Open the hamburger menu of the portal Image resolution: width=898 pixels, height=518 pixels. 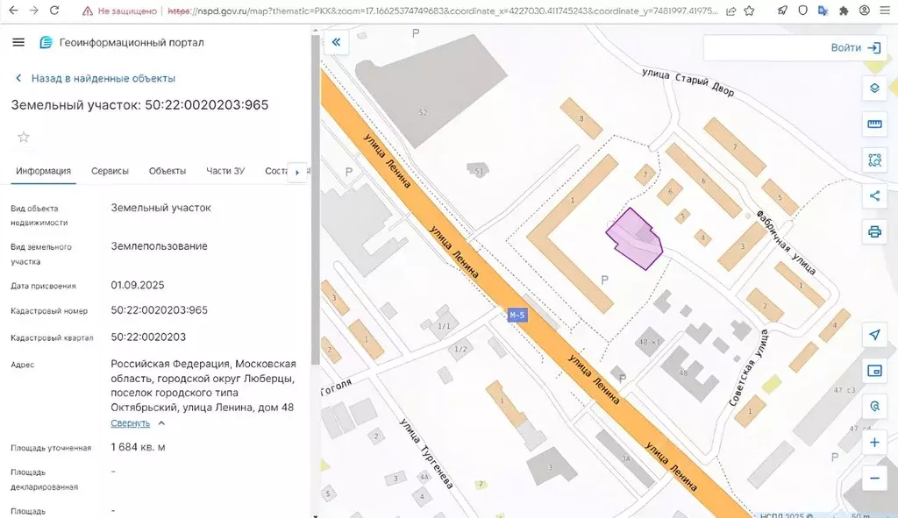[18, 43]
